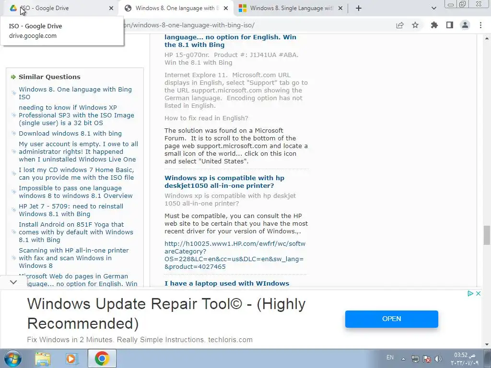Image resolution: width=491 pixels, height=368 pixels.
Task: Close the Windows 8. Single Language tab
Action: click(x=340, y=9)
